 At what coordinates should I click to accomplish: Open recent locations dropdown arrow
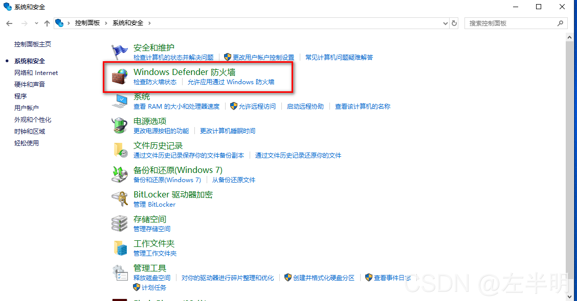36,23
